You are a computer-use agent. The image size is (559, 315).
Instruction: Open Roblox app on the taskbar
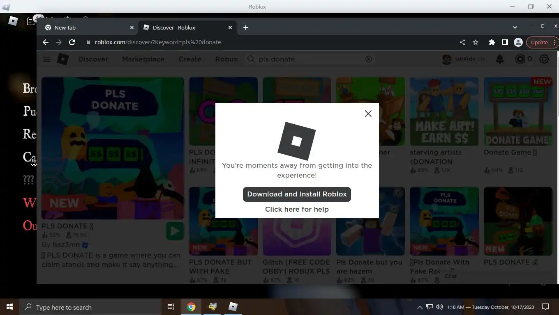[233, 307]
